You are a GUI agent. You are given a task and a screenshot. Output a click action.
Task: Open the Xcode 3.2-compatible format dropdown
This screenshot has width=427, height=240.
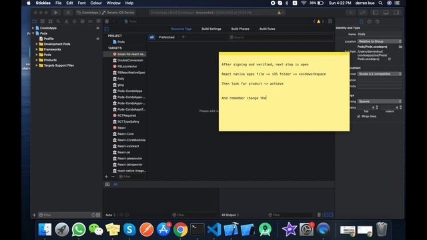(380, 74)
